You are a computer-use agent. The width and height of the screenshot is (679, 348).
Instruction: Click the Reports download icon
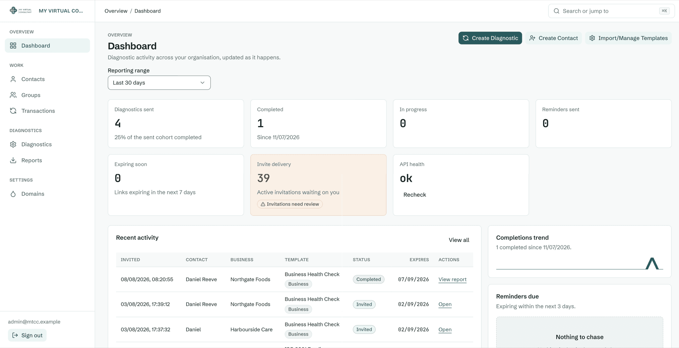tap(13, 160)
